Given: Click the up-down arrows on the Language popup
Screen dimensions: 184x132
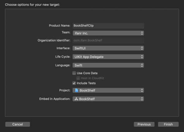Looking at the screenshot, I should click(142, 65).
